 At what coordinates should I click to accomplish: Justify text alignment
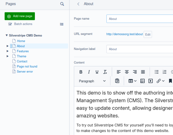[143, 72]
